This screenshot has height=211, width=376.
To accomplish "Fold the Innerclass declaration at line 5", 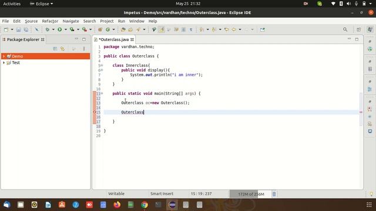I will tap(102, 65).
